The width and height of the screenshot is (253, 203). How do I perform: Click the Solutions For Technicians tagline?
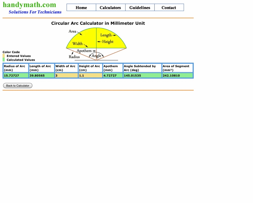(35, 12)
